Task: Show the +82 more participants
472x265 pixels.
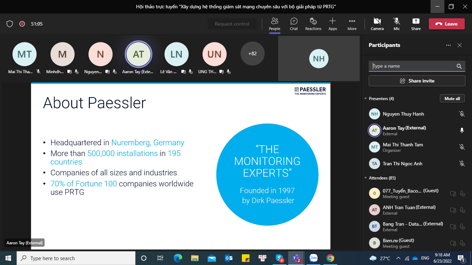Action: [x=253, y=53]
